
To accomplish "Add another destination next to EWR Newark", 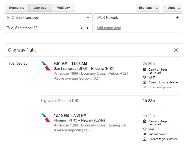I will (x=177, y=17).
